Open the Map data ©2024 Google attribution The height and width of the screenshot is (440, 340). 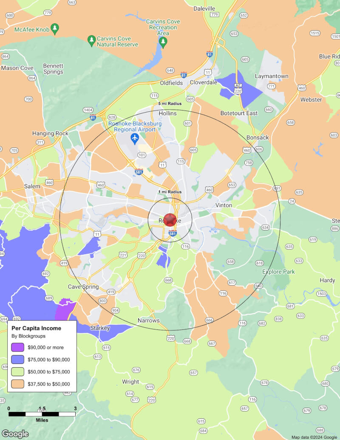pos(314,437)
